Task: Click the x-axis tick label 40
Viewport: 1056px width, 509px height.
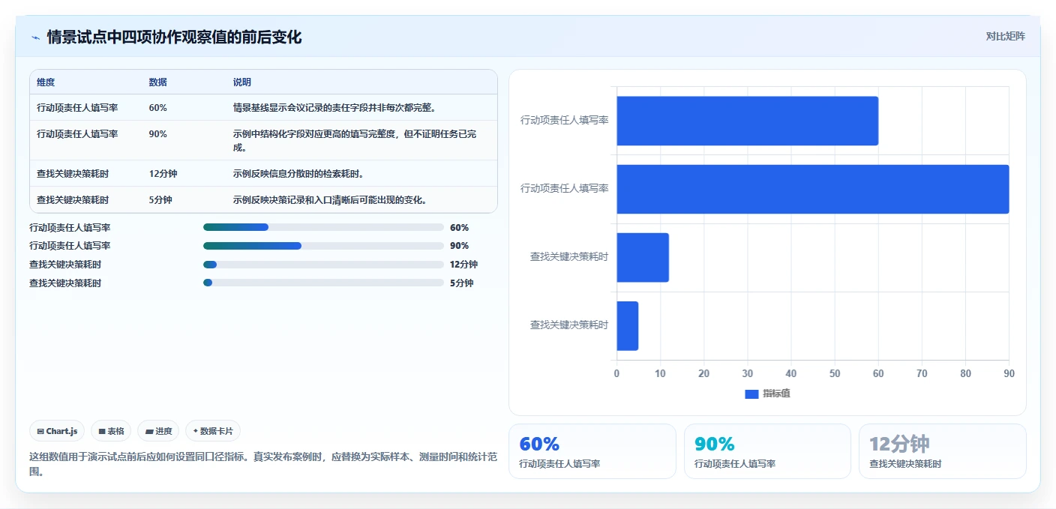Action: coord(790,373)
